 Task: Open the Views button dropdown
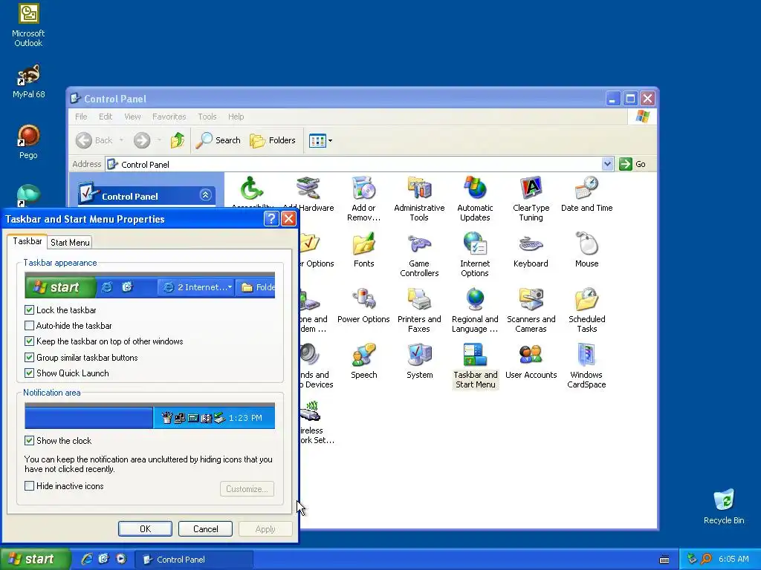331,140
